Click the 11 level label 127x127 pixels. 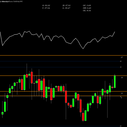click(122, 93)
